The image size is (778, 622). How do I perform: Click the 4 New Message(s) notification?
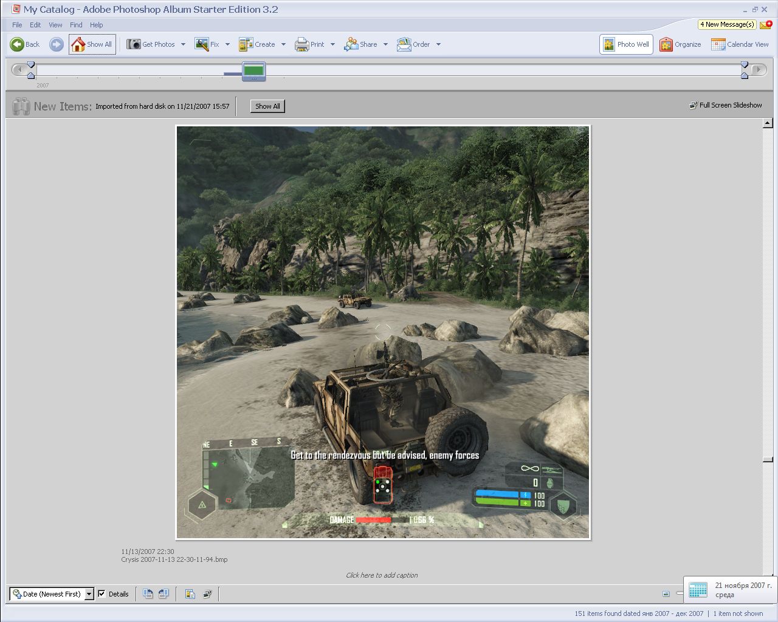coord(727,24)
